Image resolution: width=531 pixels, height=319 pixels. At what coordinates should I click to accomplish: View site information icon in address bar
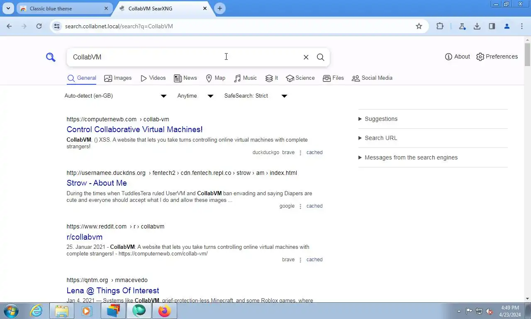point(57,26)
